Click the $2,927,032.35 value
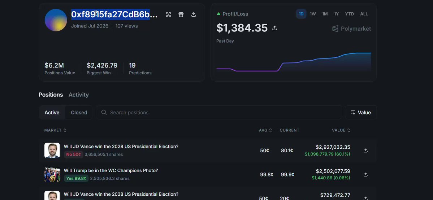 pyautogui.click(x=333, y=147)
